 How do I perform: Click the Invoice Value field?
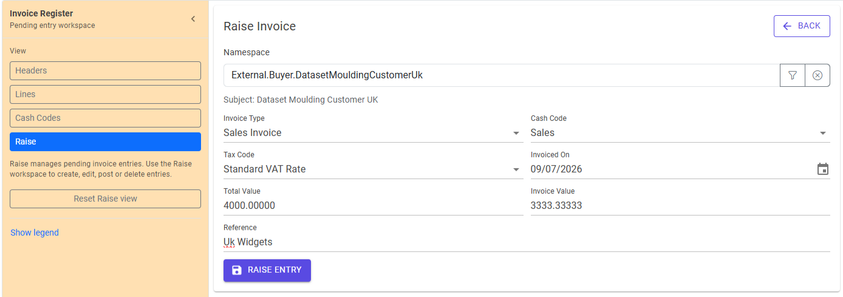[680, 205]
